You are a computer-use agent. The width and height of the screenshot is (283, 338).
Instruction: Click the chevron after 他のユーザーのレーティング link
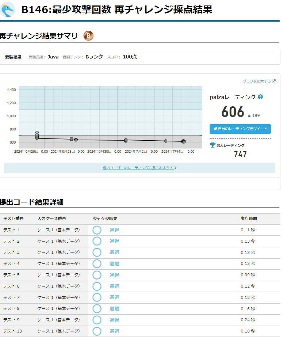(176, 168)
